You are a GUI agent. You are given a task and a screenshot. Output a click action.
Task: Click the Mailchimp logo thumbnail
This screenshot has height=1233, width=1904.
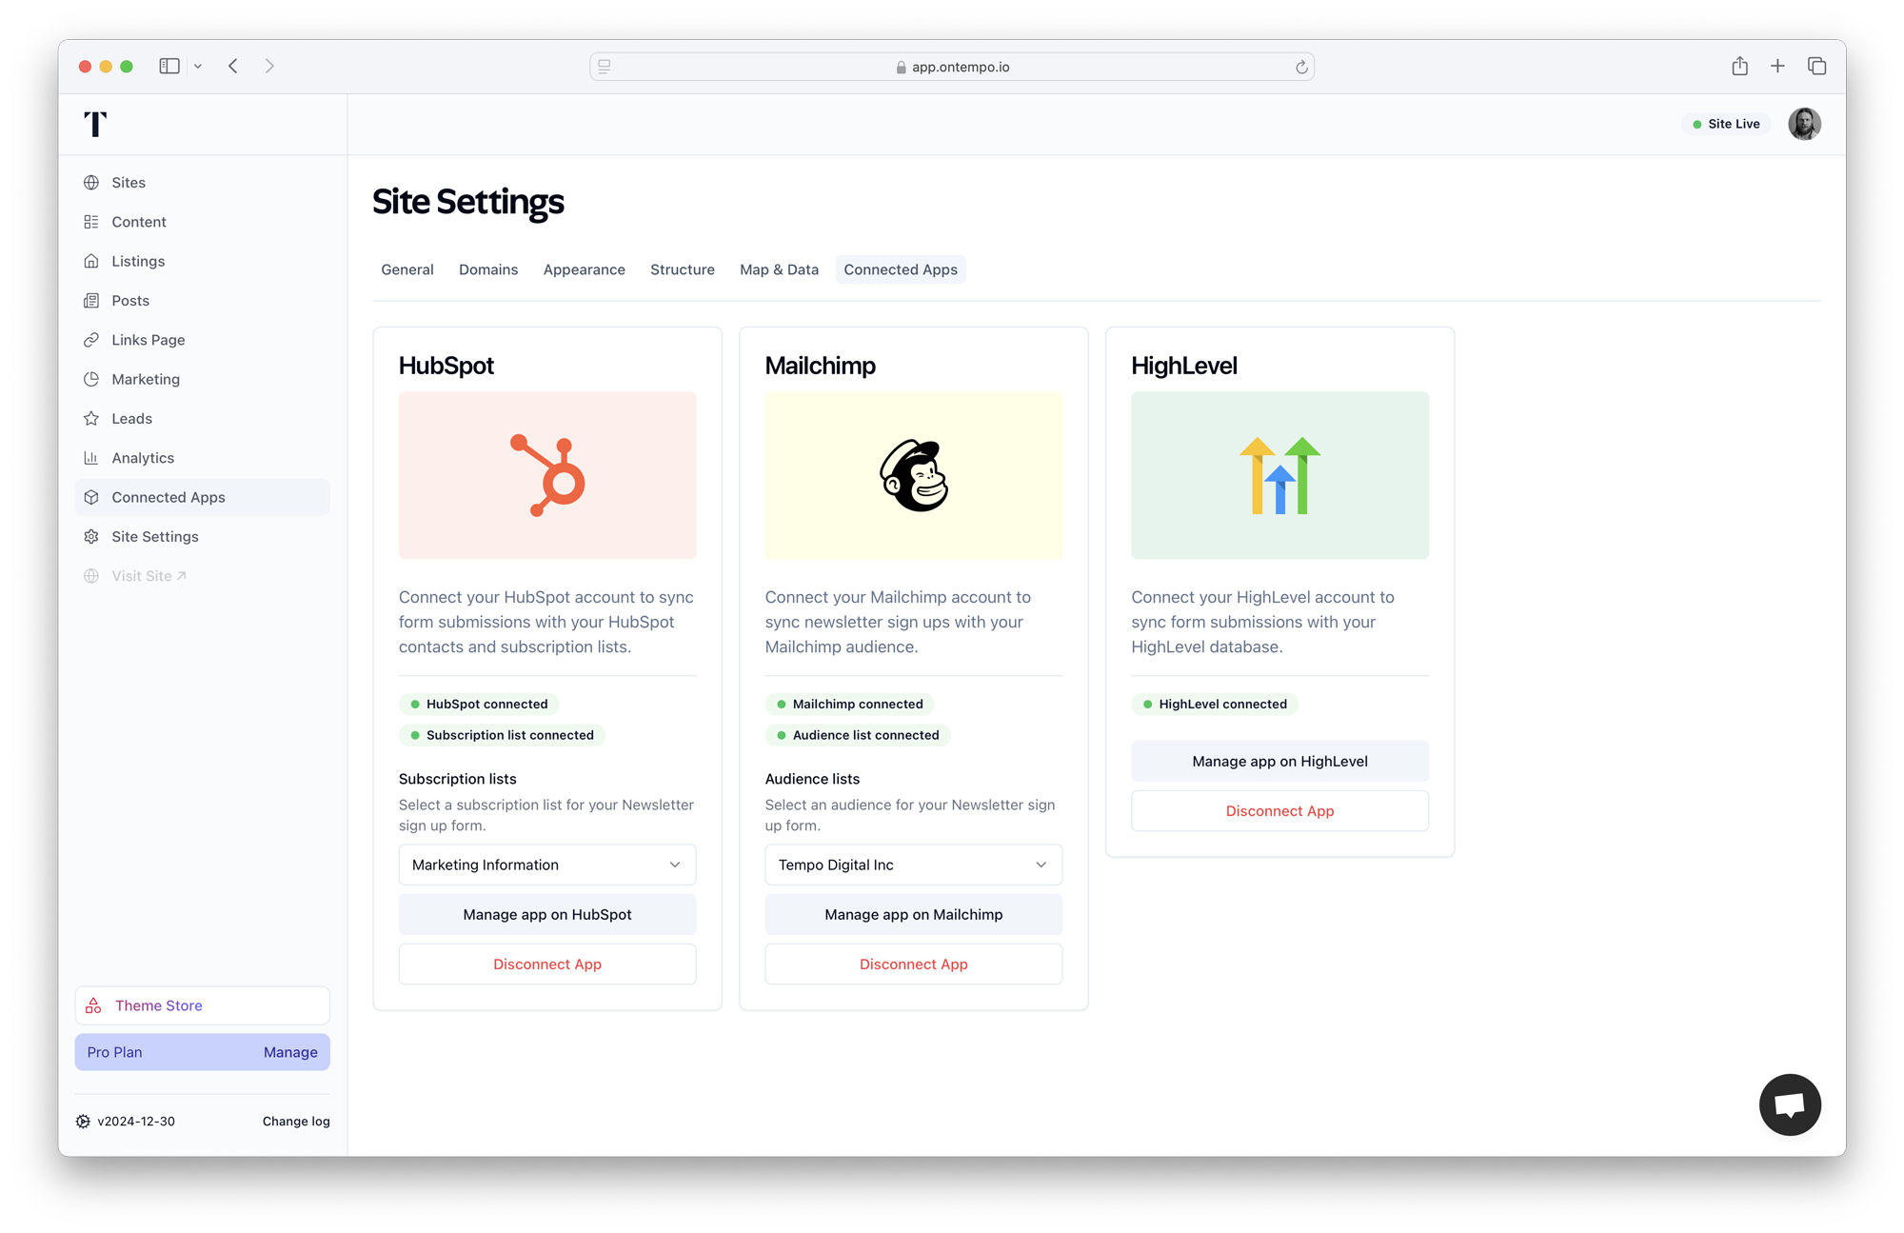click(914, 475)
